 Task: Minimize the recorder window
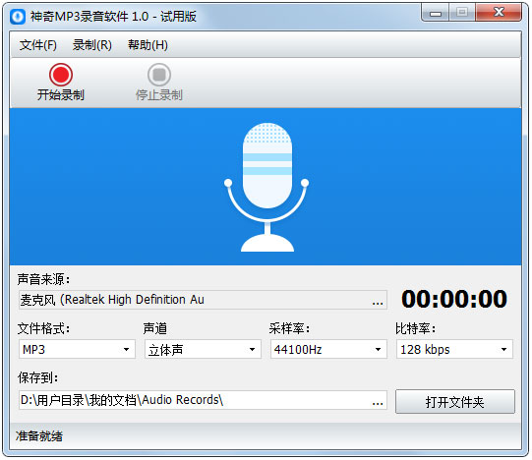coord(436,13)
